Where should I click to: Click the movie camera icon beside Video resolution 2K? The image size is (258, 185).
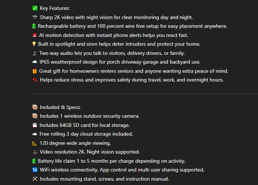(35, 152)
